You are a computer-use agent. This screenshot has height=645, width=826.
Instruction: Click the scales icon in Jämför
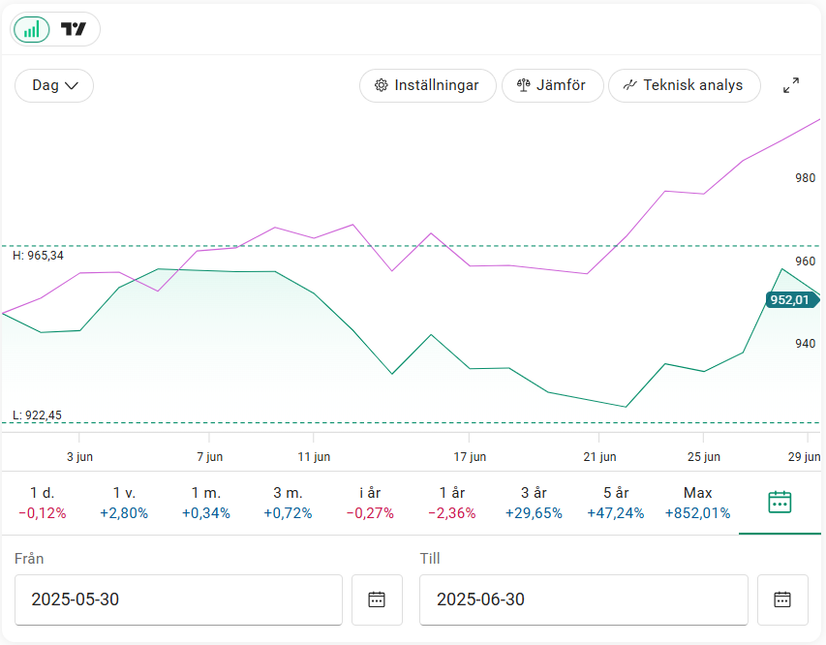pos(523,85)
